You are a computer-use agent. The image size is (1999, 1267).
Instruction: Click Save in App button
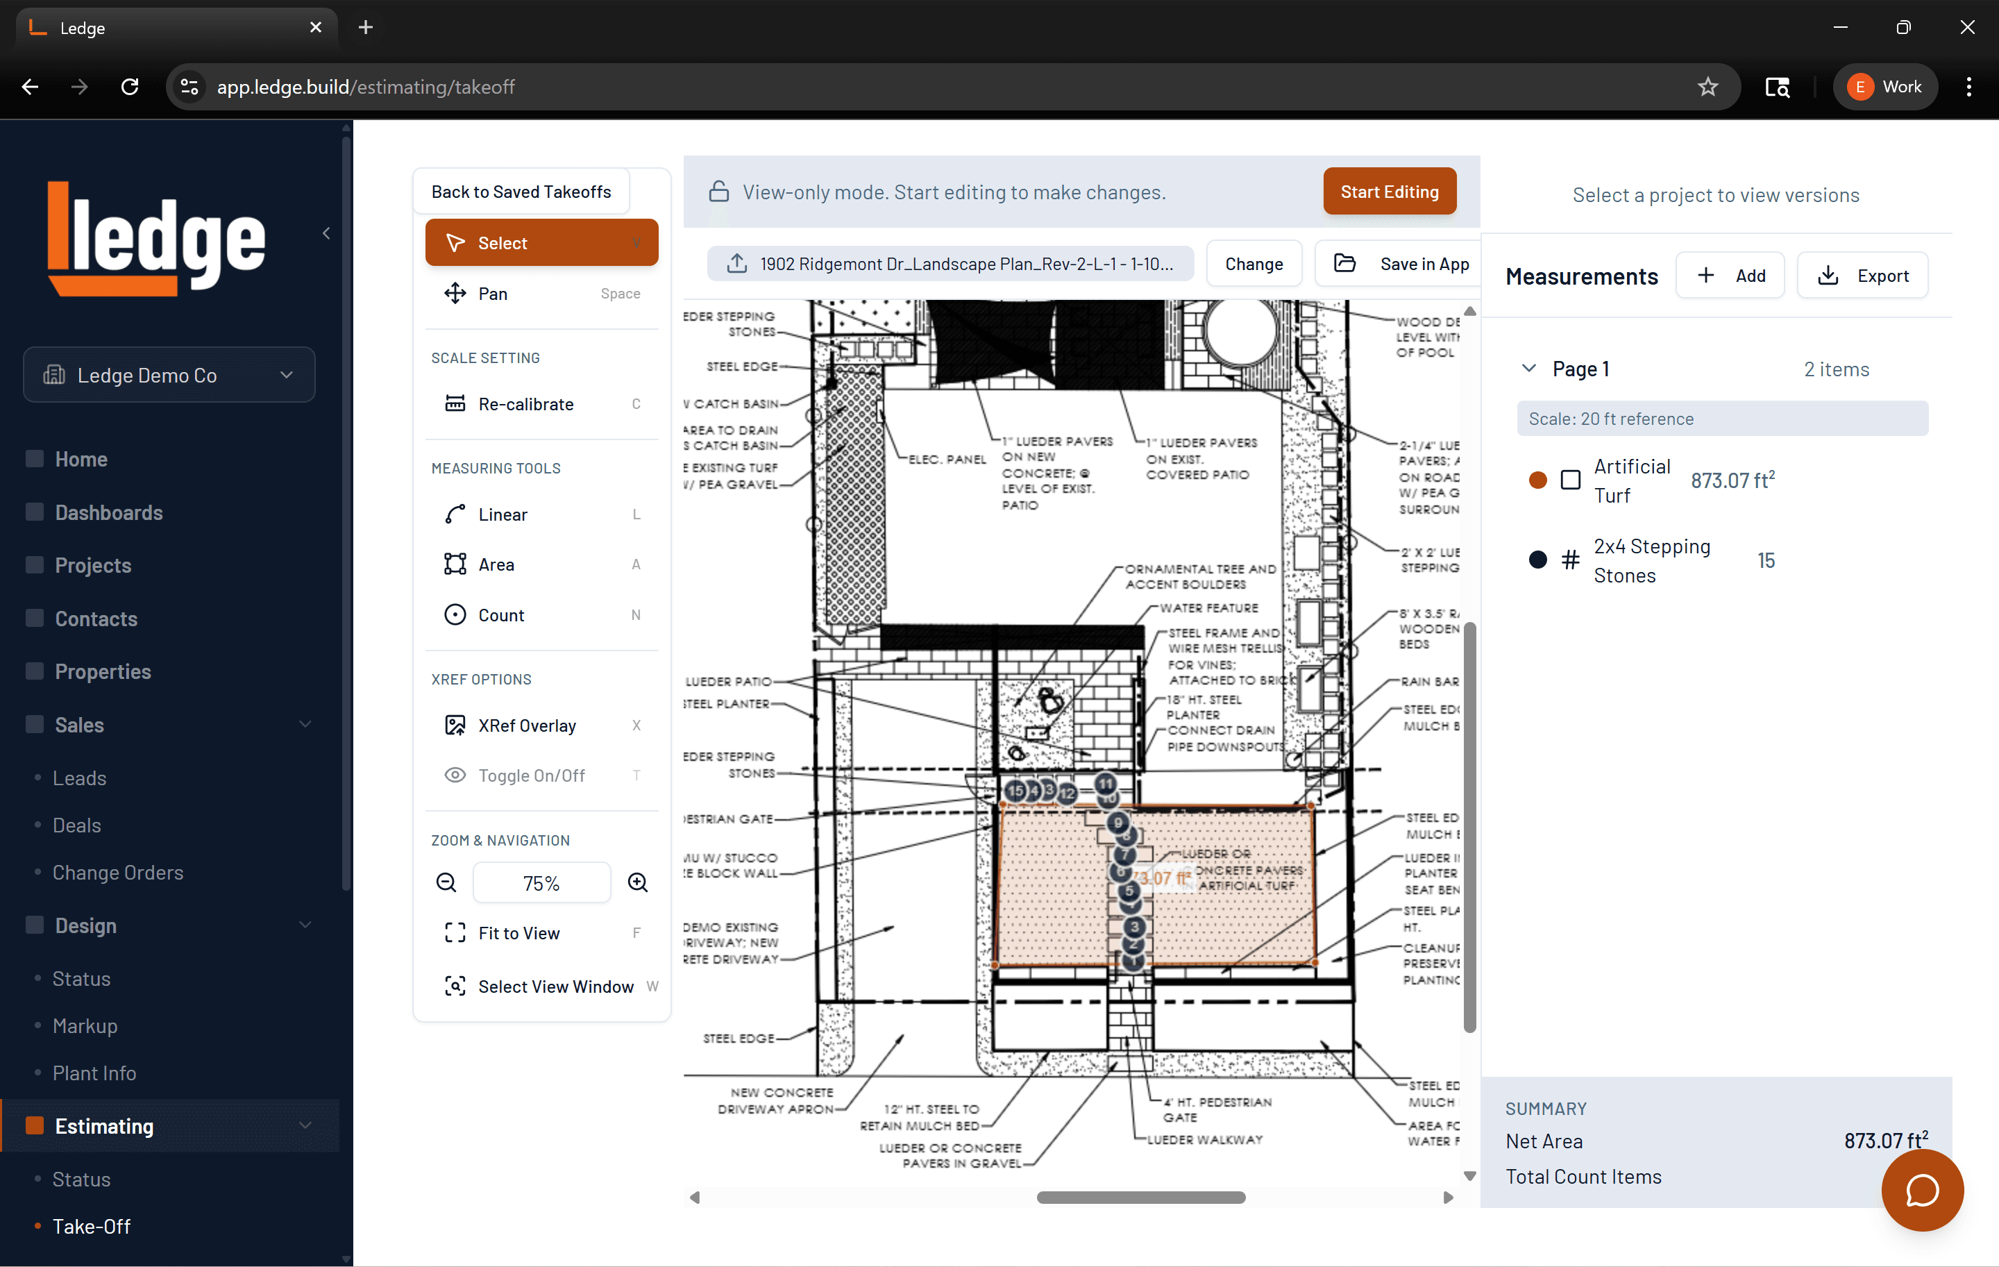click(1399, 264)
